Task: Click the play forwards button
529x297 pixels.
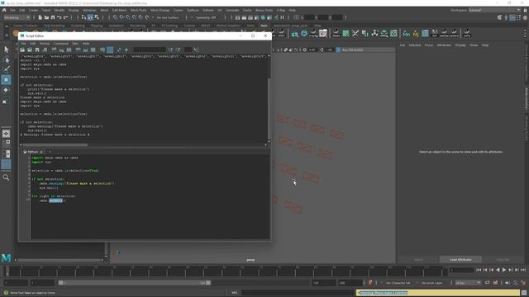Action: (504, 270)
